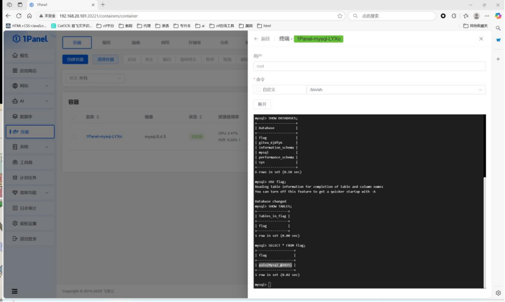
Task: Click the 返回 back arrow in terminal drawer
Action: click(256, 39)
